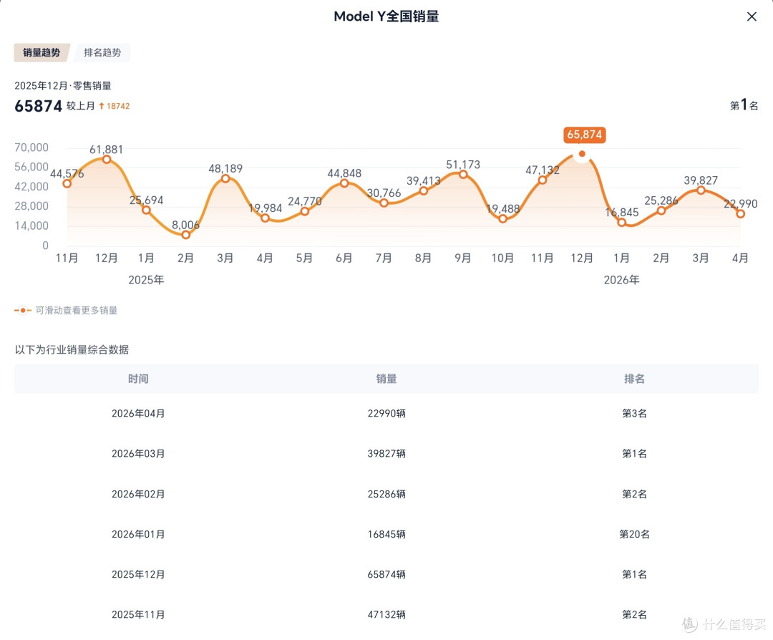Select the 销量趋势 tab

click(42, 53)
